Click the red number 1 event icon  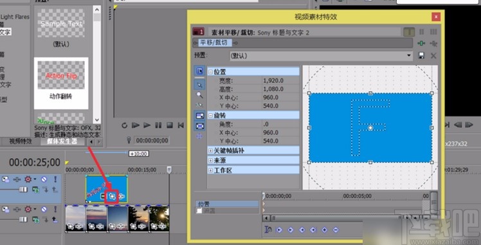coord(198,32)
